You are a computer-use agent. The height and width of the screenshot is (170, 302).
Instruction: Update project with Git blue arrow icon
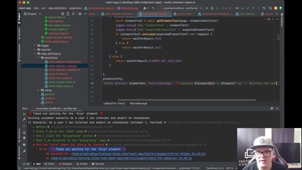pos(243,8)
